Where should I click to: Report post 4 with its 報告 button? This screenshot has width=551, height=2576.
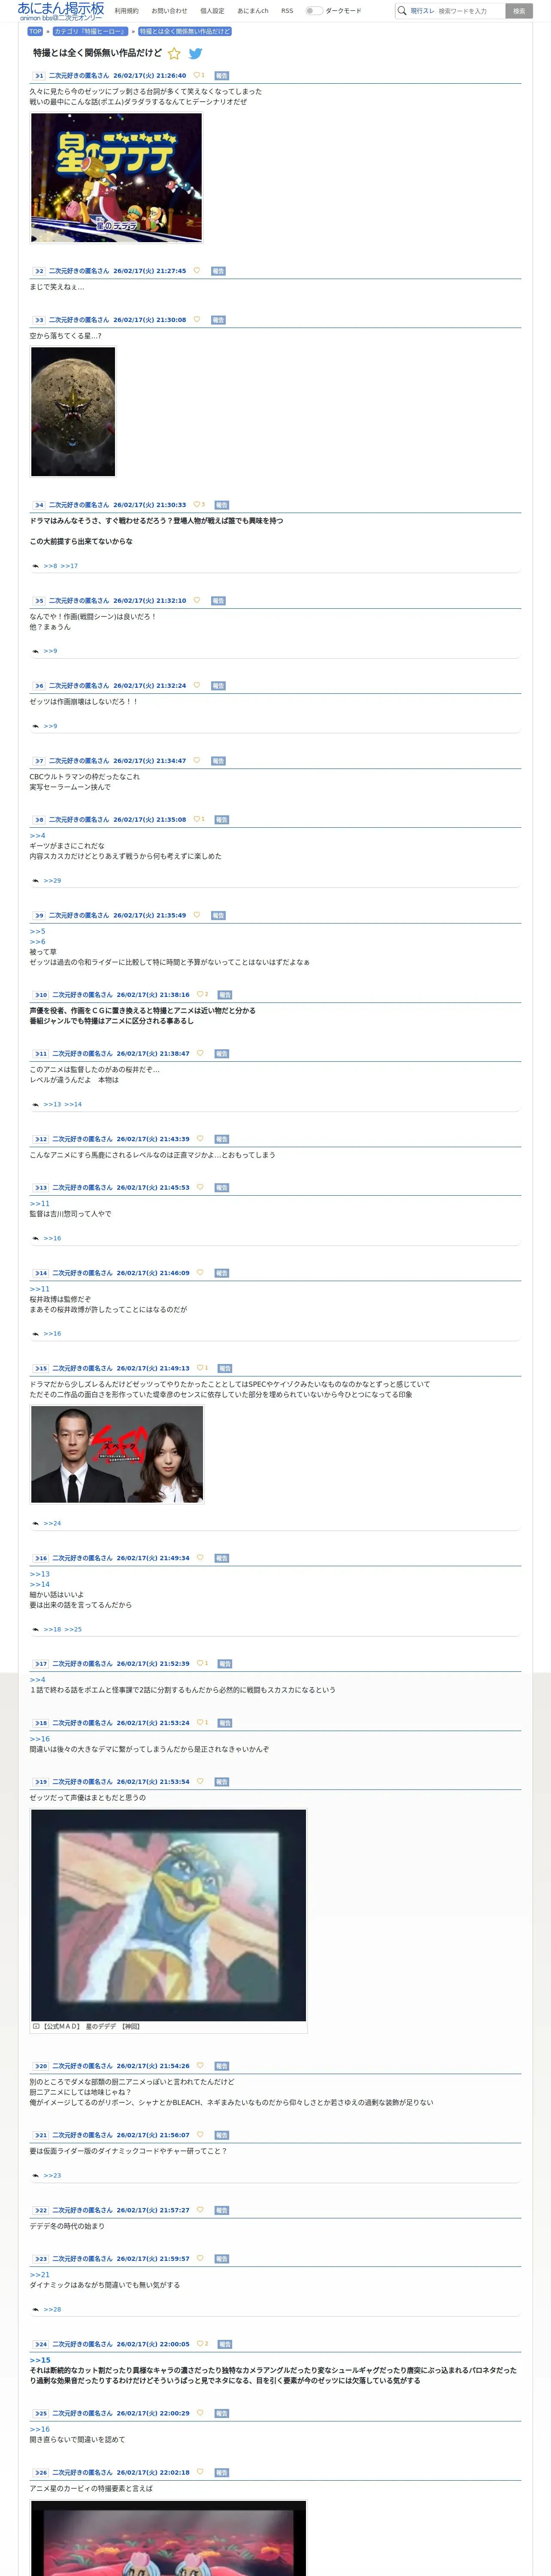pos(222,505)
